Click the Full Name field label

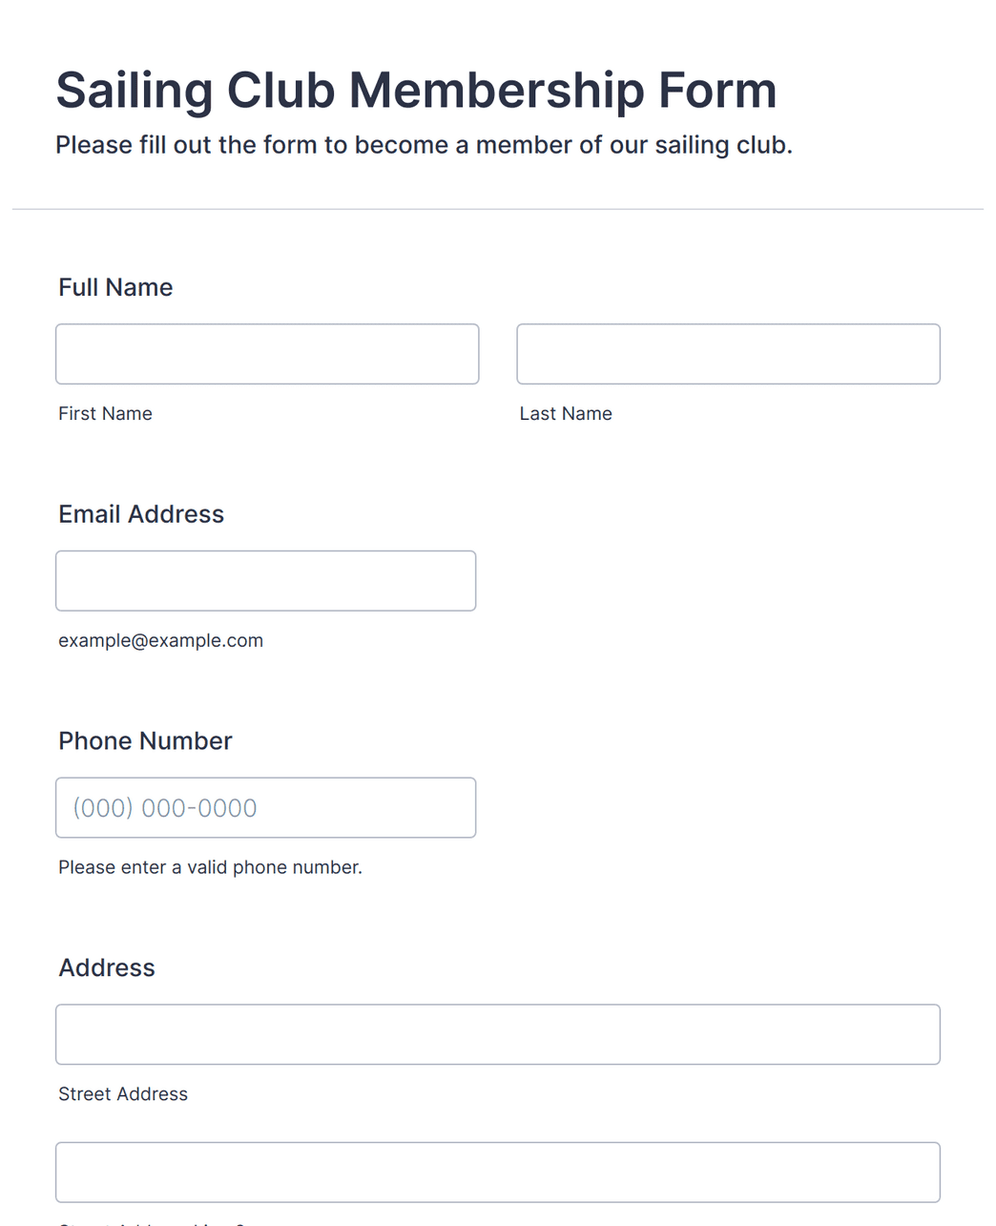tap(115, 287)
